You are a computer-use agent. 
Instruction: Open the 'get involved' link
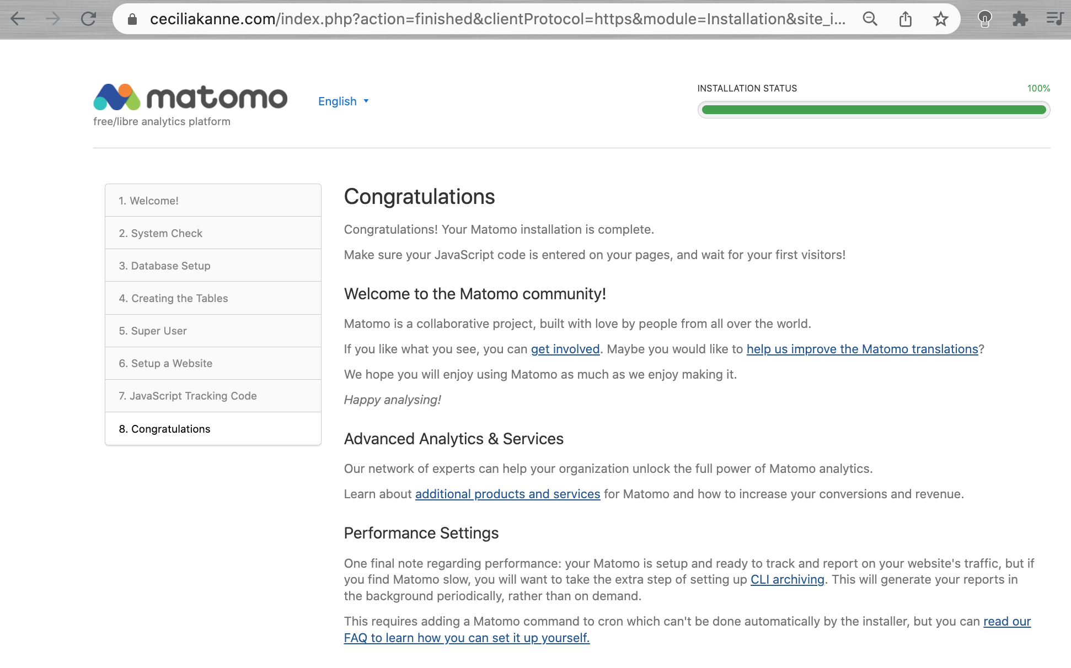coord(565,349)
